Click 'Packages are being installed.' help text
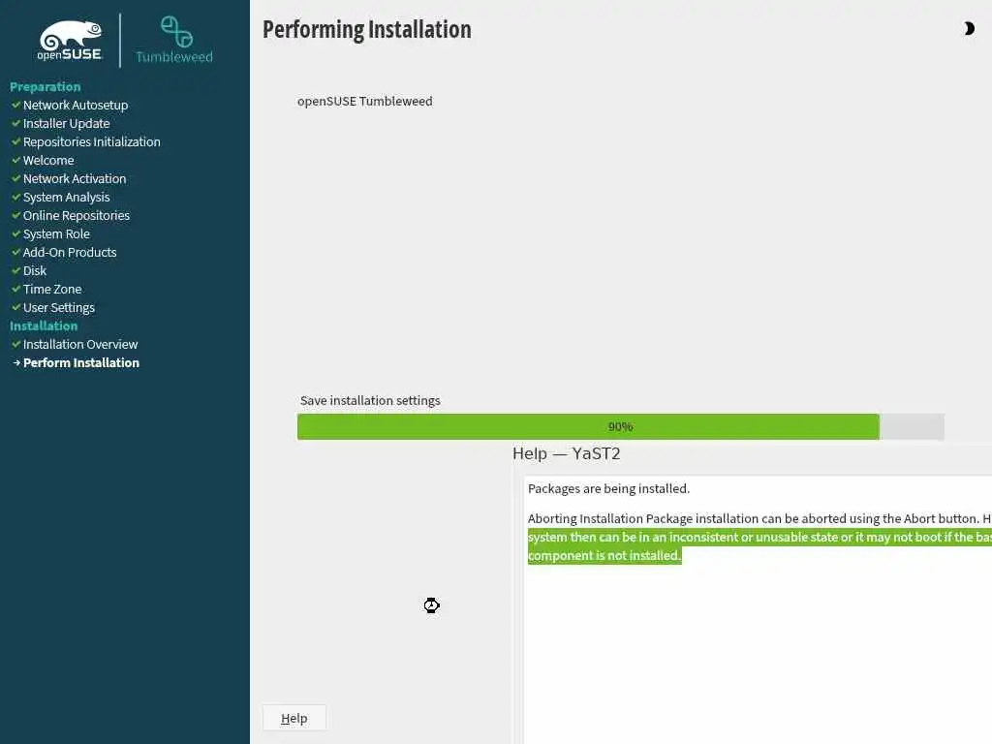This screenshot has height=744, width=992. (x=608, y=488)
